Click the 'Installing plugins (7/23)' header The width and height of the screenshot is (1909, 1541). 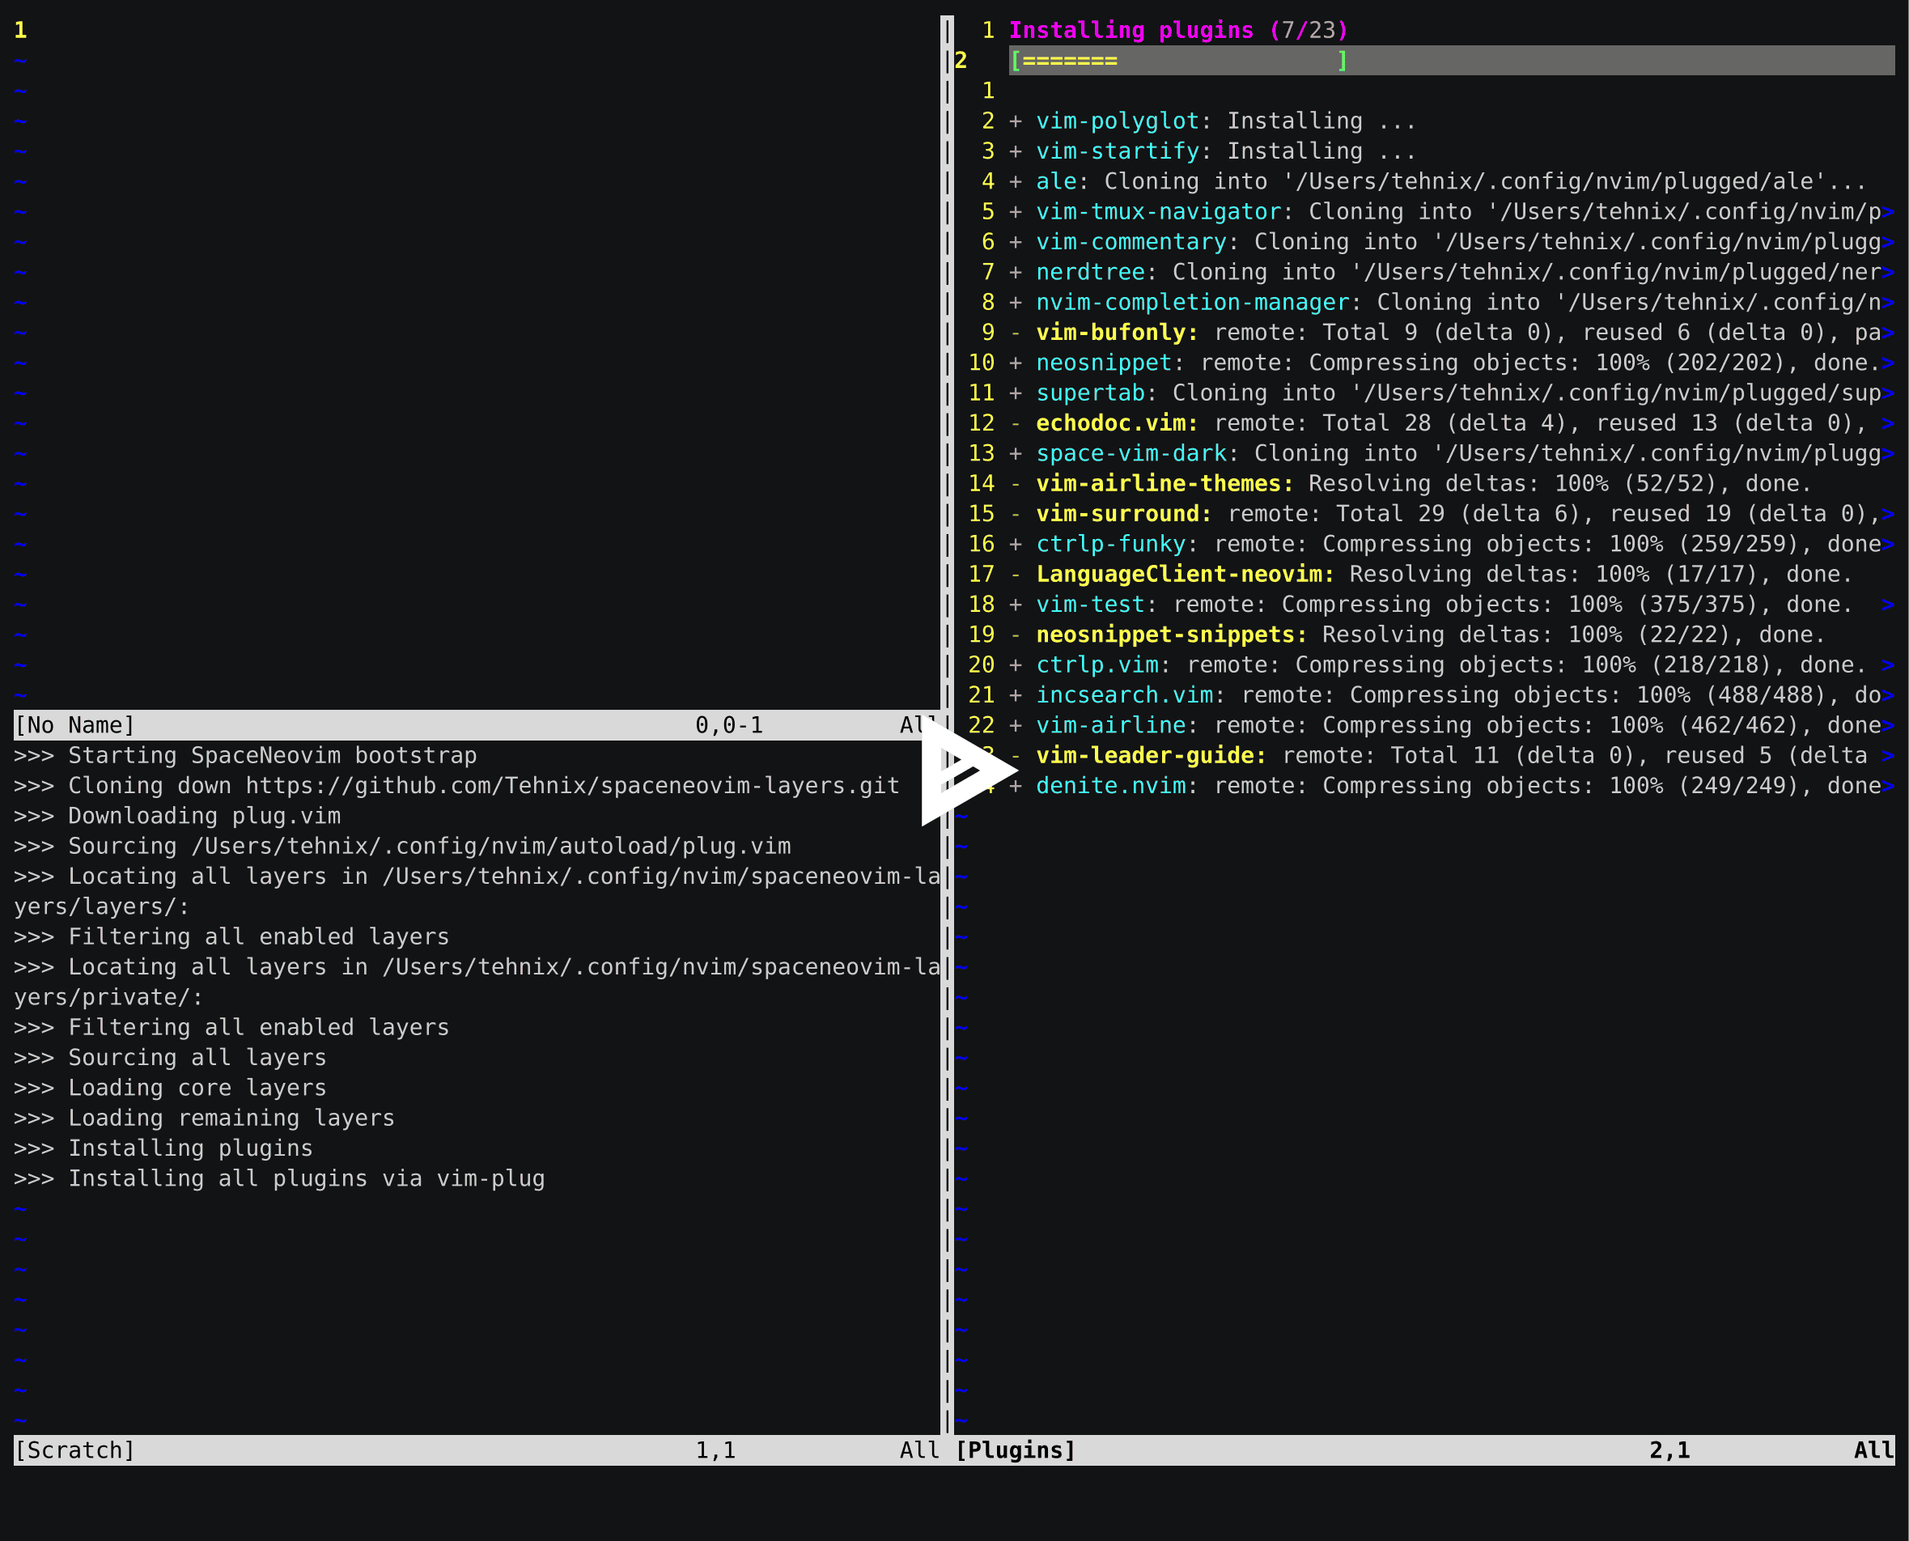1178,30
